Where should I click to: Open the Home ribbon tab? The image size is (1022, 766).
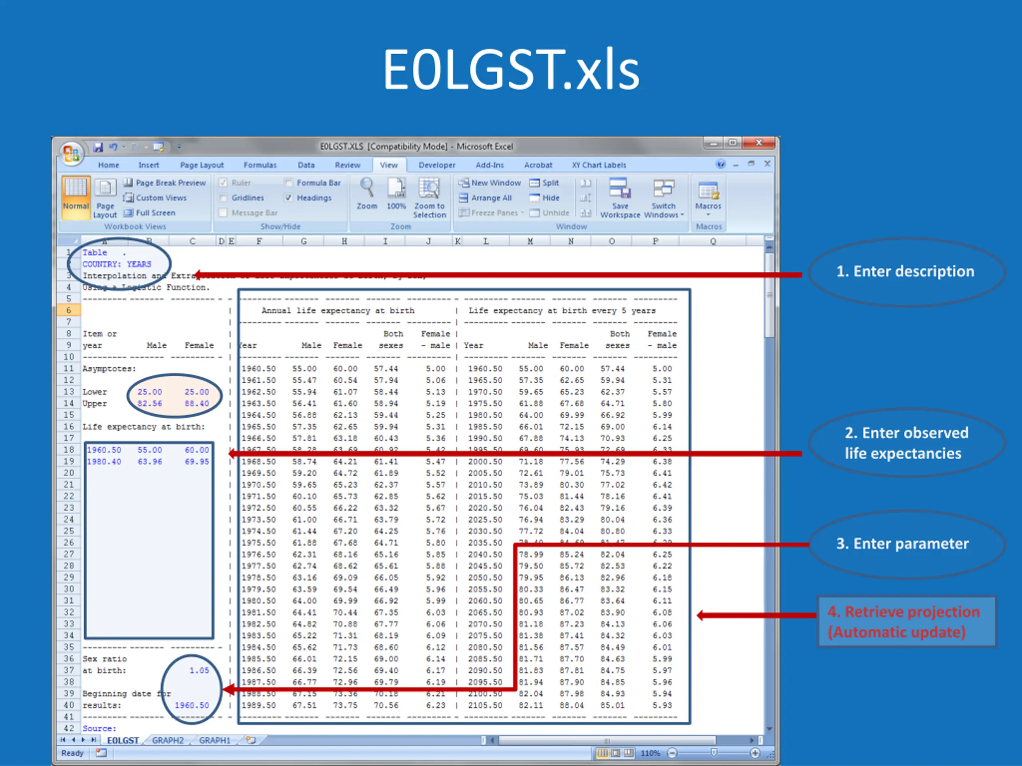coord(108,165)
